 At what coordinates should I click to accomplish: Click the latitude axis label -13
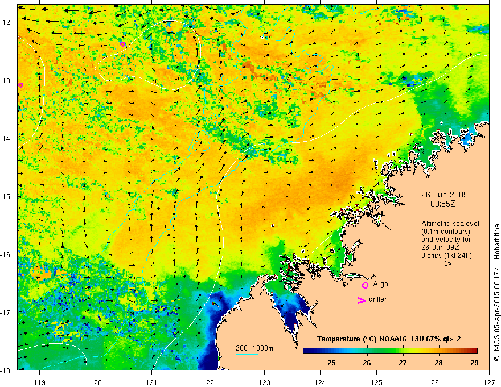coord(6,80)
